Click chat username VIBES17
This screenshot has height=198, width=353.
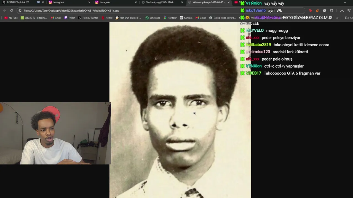[253, 73]
